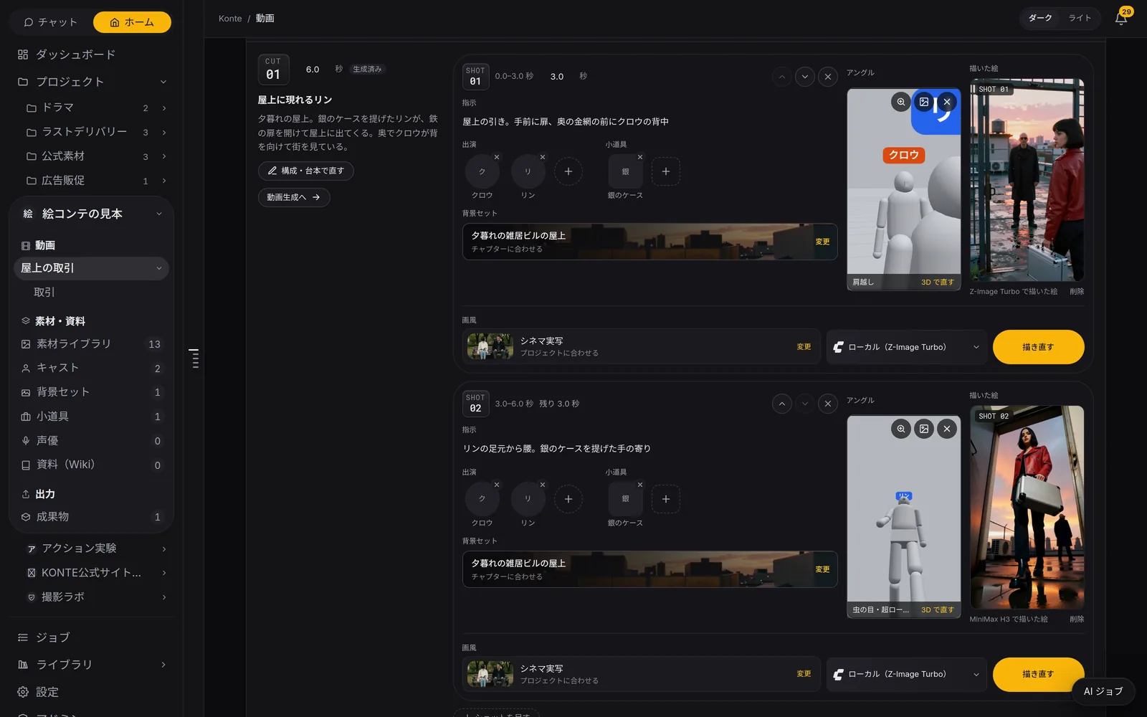This screenshot has height=717, width=1147.
Task: Add a cast member to SHOT 01
Action: coord(568,171)
